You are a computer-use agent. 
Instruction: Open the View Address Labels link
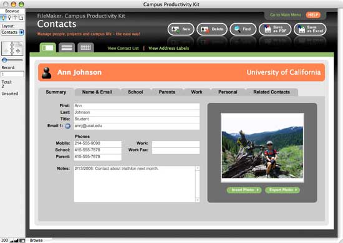tap(168, 49)
